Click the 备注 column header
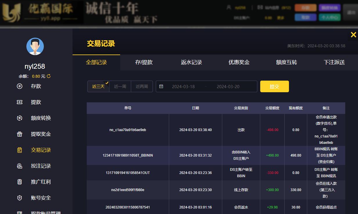The image size is (358, 214). (x=326, y=108)
